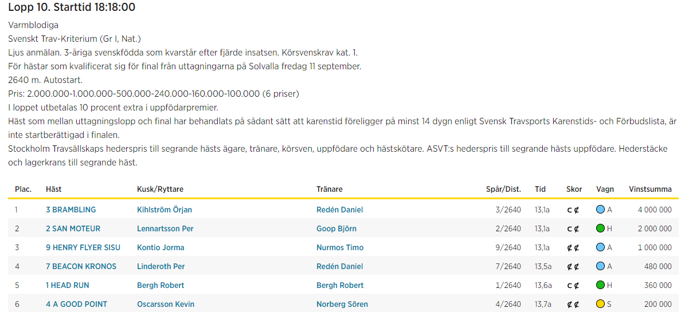This screenshot has height=312, width=681.
Task: Click the Vinstsumma column header
Action: coord(650,189)
